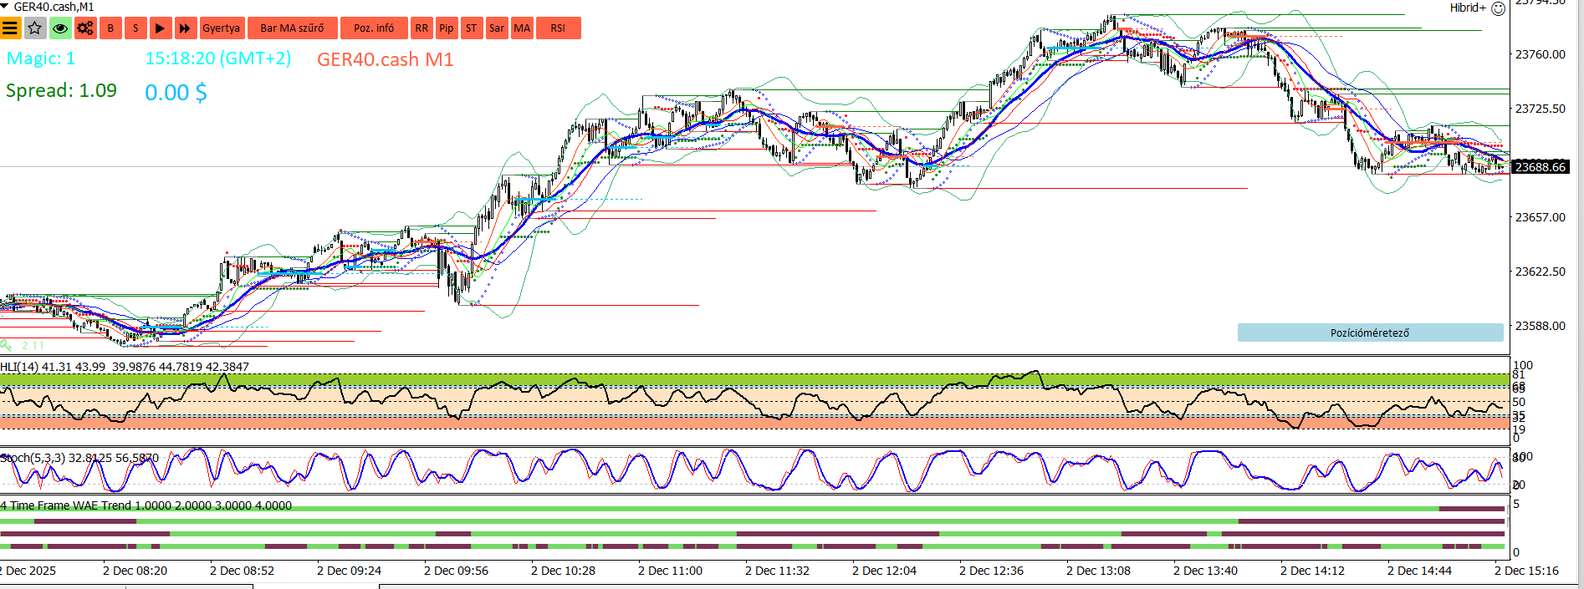Toggle the Pip button
Image resolution: width=1584 pixels, height=589 pixels.
click(447, 28)
